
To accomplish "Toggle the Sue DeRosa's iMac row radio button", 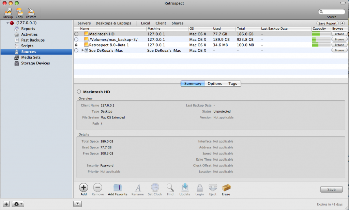I will pyautogui.click(x=76, y=50).
